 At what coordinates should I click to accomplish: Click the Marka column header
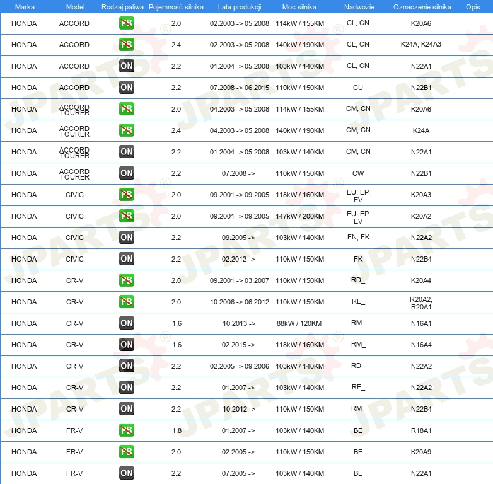click(x=25, y=7)
